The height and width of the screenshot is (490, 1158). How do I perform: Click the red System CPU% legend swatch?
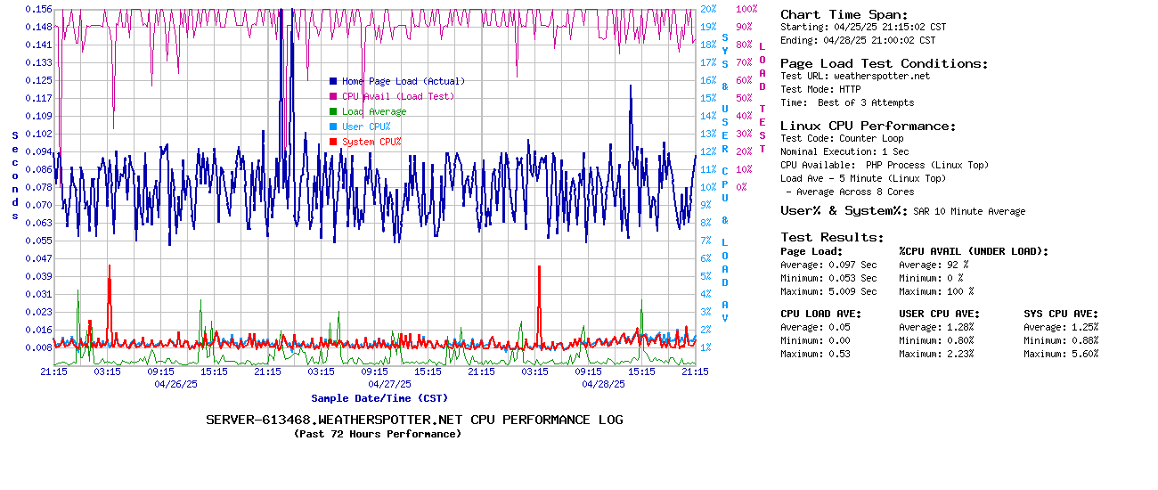(333, 142)
